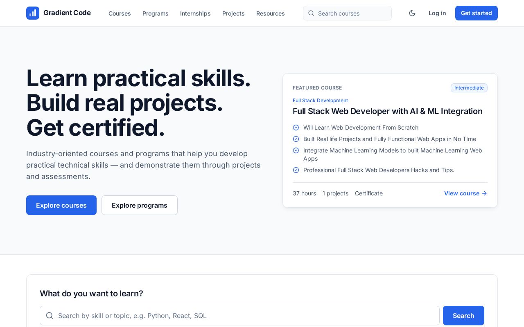The image size is (524, 327).
Task: Click the magnifier icon in the header search
Action: point(311,13)
